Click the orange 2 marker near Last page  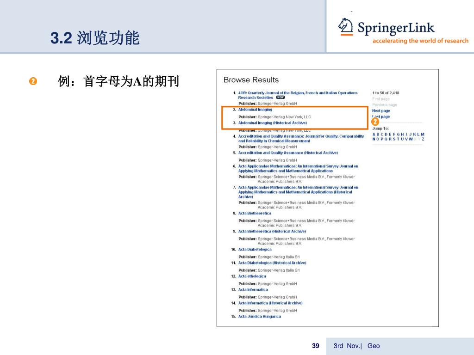375,122
